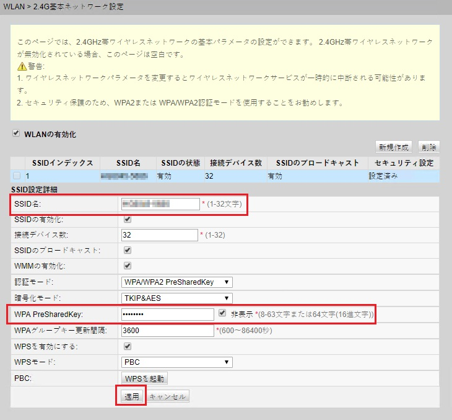Click the SSIDの状態 column header

181,163
